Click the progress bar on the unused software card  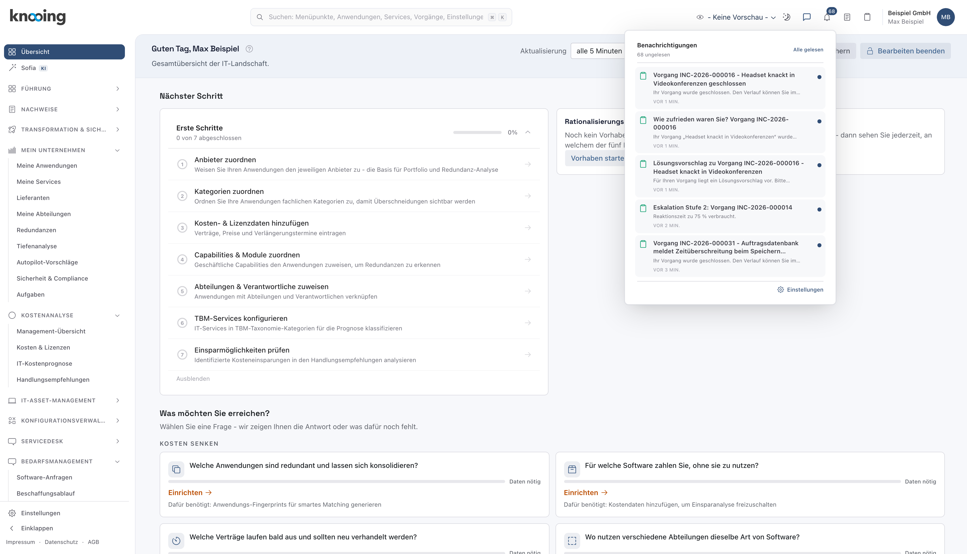(732, 482)
